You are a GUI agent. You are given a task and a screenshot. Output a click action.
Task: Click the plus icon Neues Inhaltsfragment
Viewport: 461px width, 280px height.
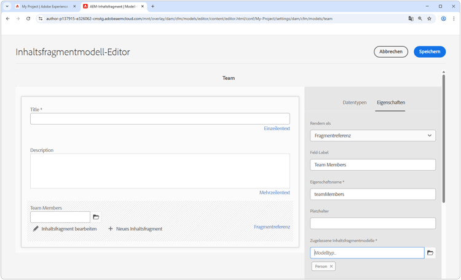click(x=111, y=228)
